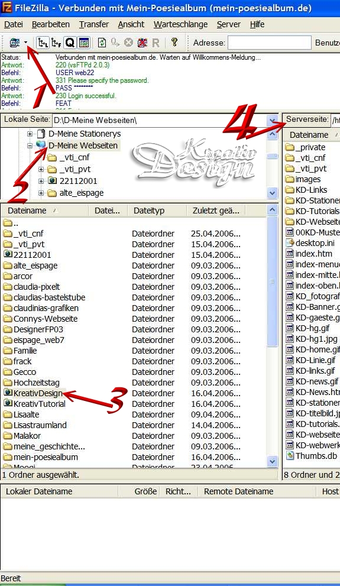Click the Help question mark icon
This screenshot has height=586, width=340.
(x=174, y=42)
